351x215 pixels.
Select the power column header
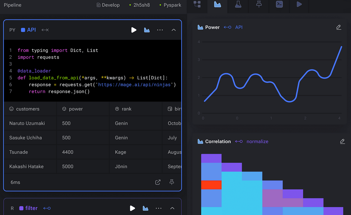tap(72, 109)
